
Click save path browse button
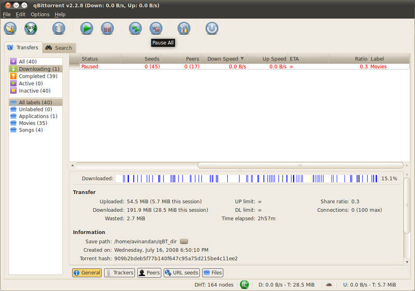(x=184, y=241)
